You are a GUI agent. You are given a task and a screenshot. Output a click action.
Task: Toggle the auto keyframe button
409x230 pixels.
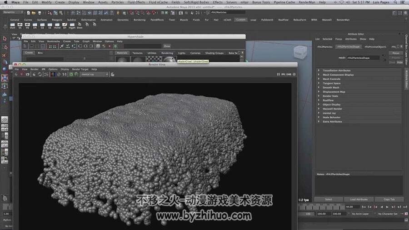(x=406, y=214)
